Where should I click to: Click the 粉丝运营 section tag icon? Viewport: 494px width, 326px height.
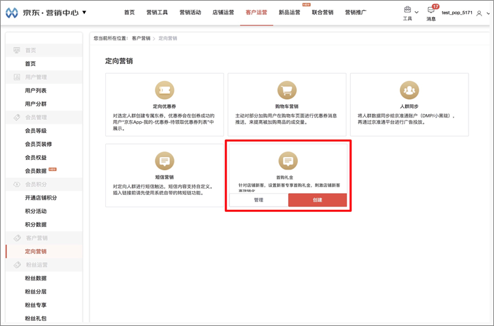point(17,265)
